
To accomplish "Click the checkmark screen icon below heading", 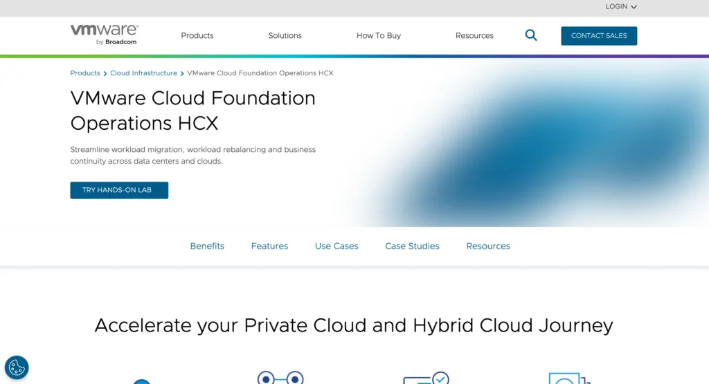I will 426,378.
